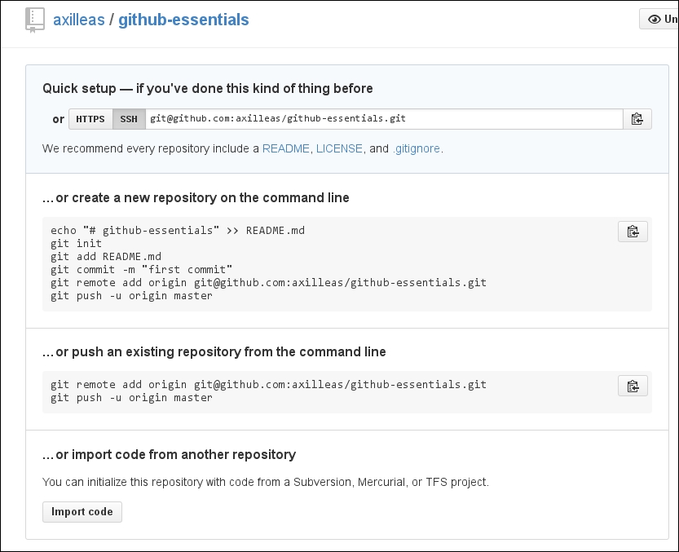Click the git remote add origin line under push existing
The image size is (679, 552).
point(268,385)
